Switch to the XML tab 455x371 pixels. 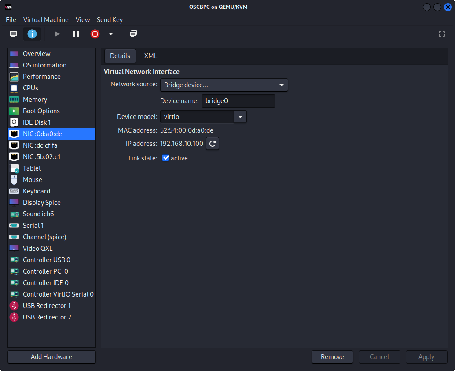pyautogui.click(x=150, y=56)
